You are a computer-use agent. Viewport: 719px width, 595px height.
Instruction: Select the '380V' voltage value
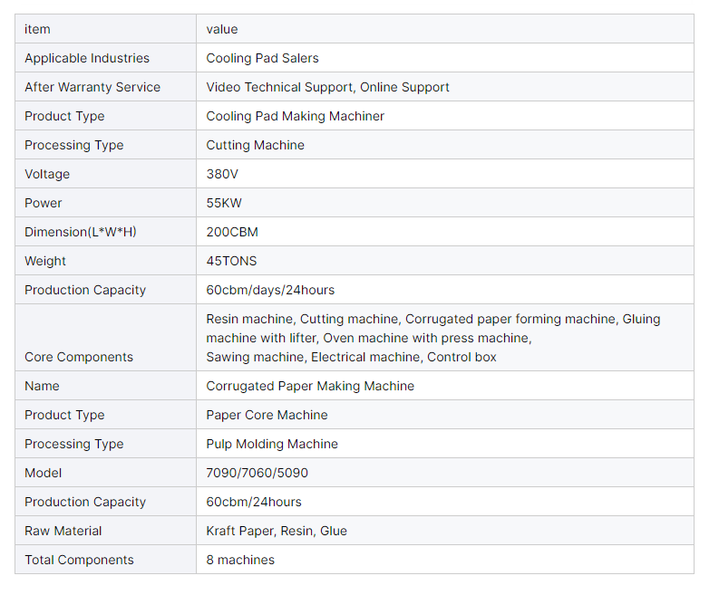(222, 174)
